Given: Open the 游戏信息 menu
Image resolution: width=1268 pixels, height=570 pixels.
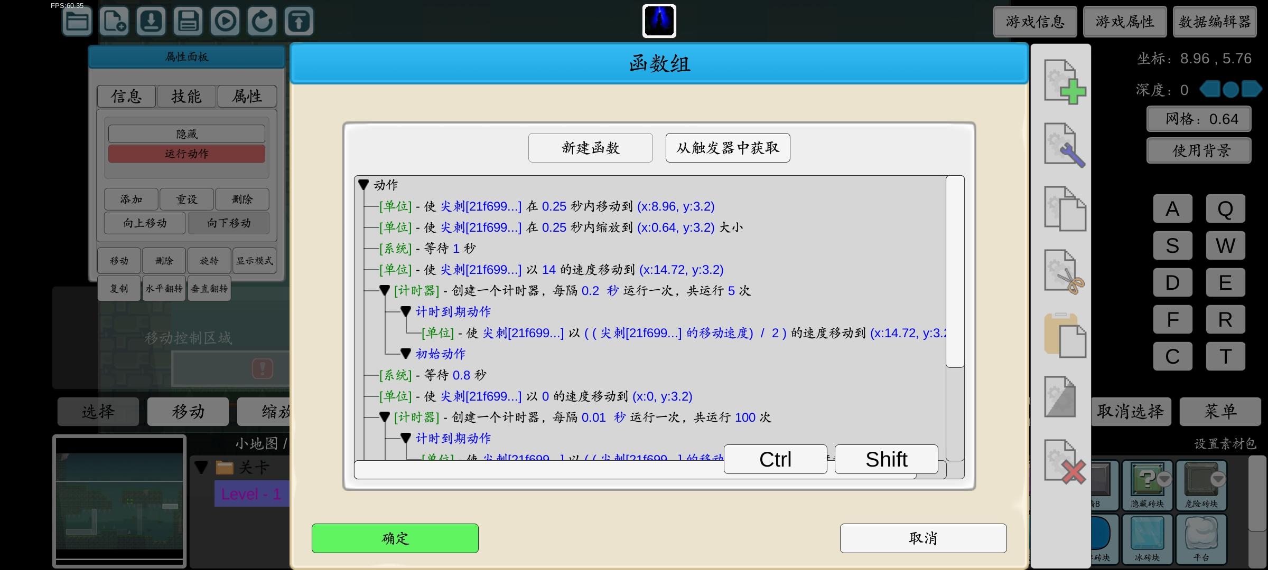Looking at the screenshot, I should tap(1035, 22).
